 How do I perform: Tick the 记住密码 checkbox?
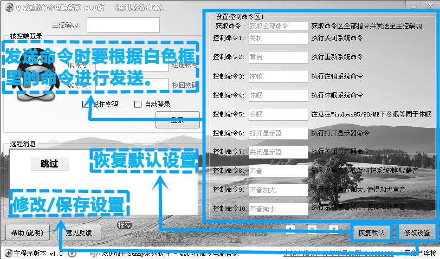coord(85,104)
